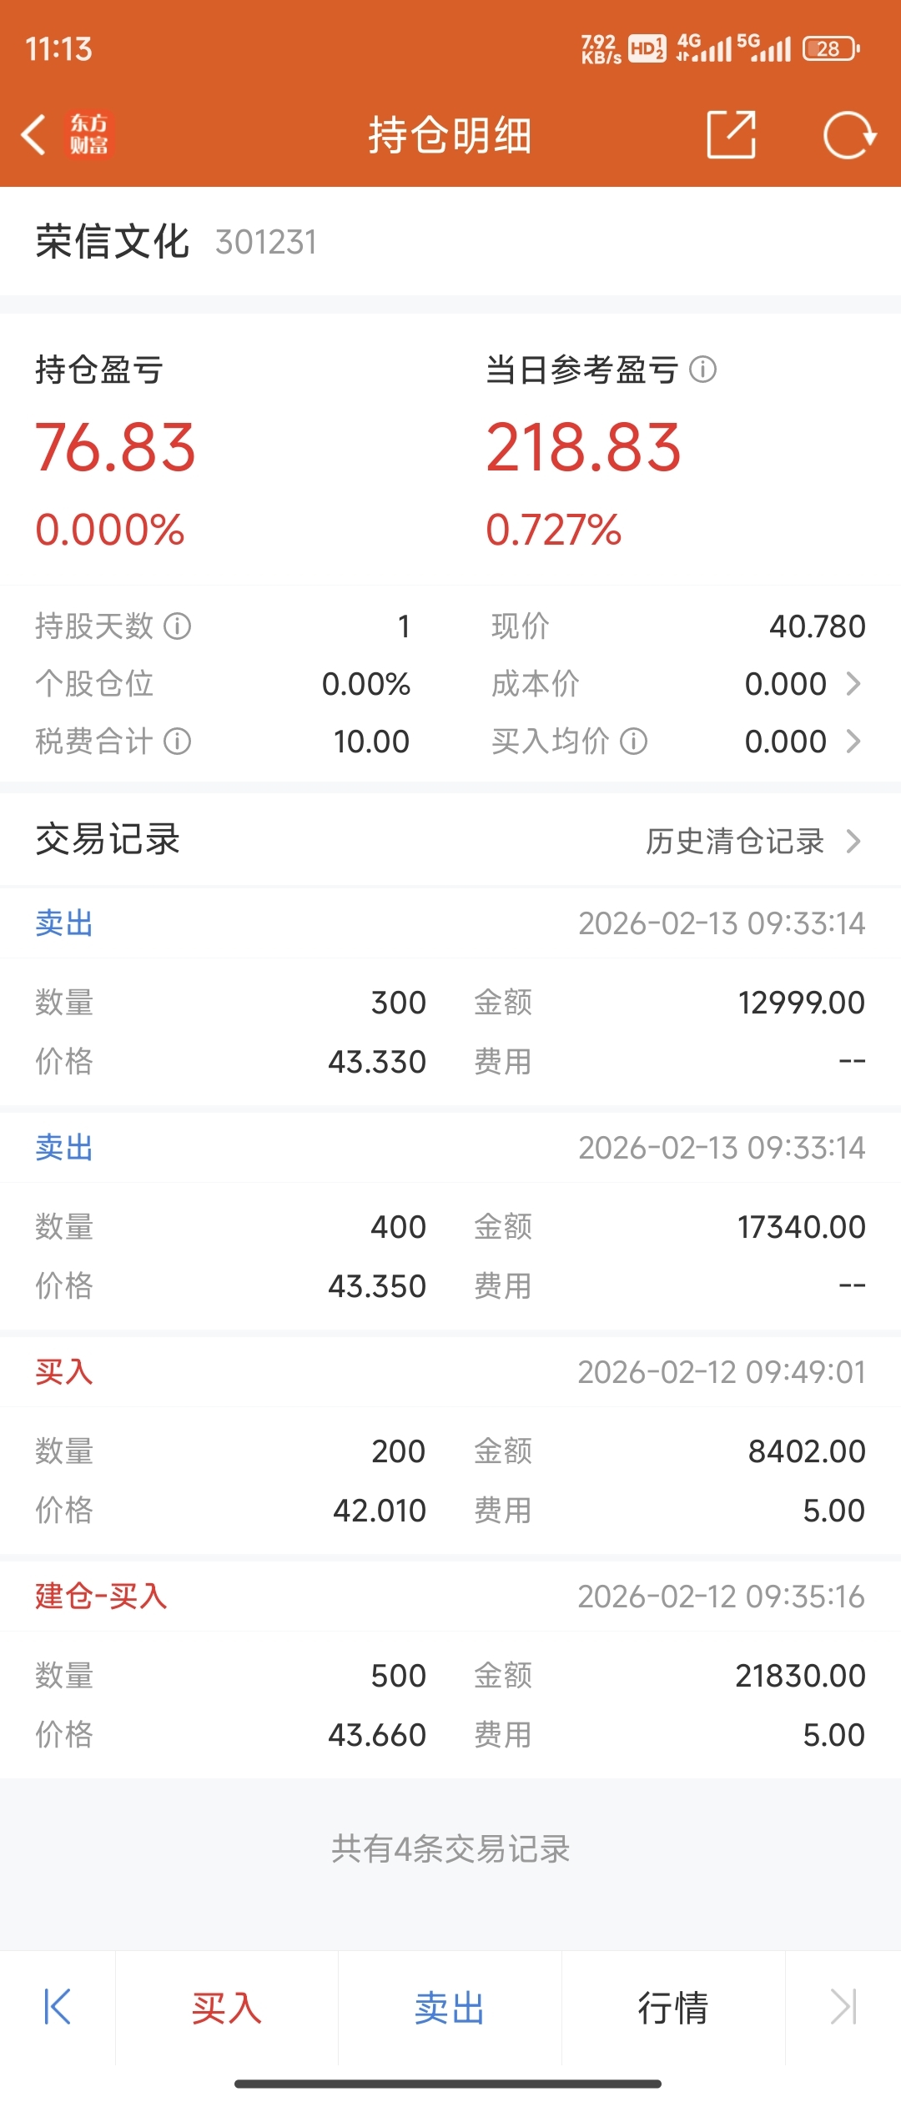Viewport: 901px width, 2102px height.
Task: Select the 建仓-买入 transaction record
Action: click(450, 1670)
